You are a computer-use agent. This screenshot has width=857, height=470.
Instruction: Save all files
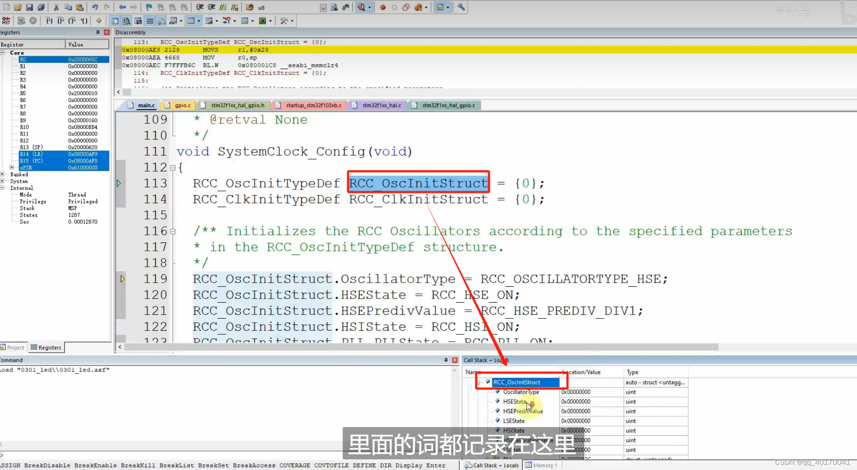(x=41, y=7)
